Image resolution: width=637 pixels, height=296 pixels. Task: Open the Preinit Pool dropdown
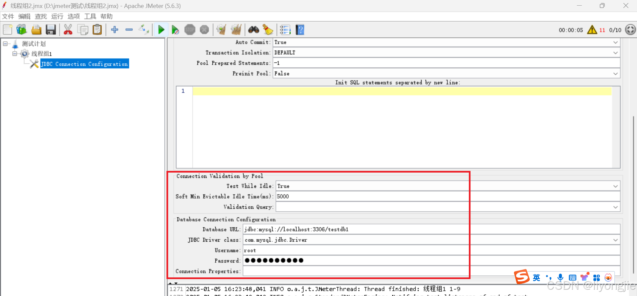[615, 74]
